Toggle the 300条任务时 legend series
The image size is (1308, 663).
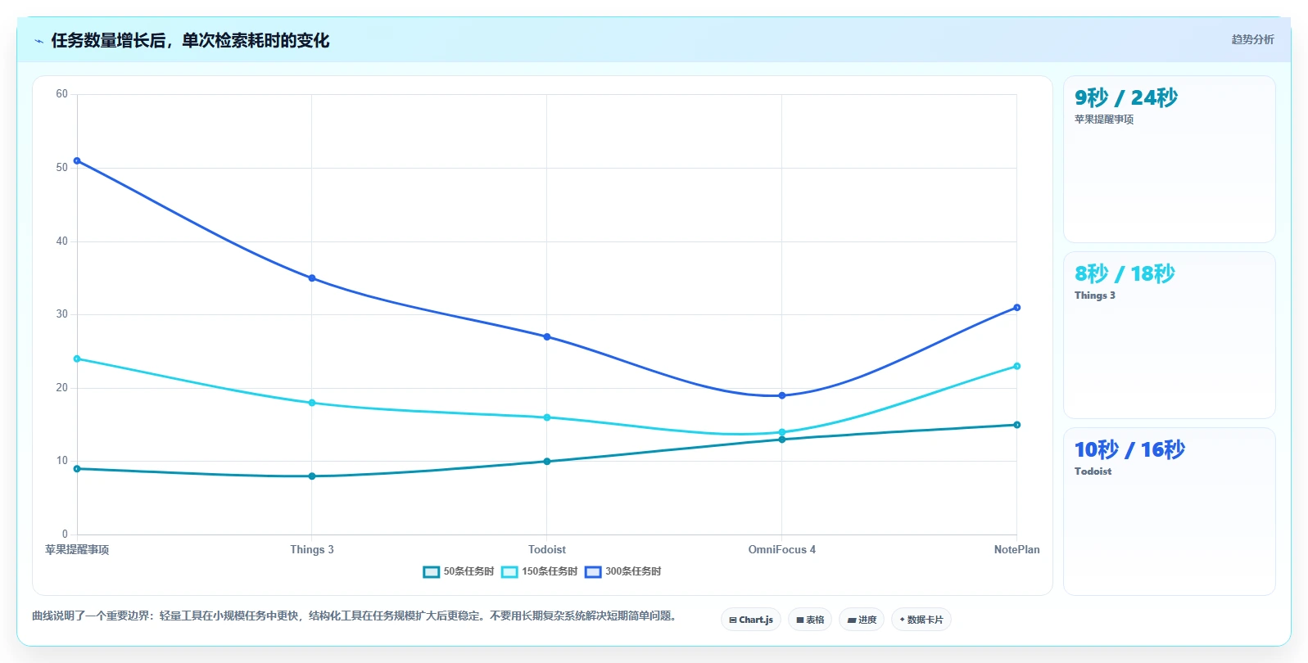point(623,571)
